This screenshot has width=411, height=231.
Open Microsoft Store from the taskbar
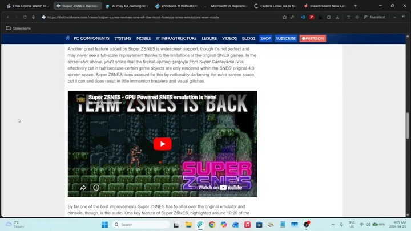click(259, 225)
